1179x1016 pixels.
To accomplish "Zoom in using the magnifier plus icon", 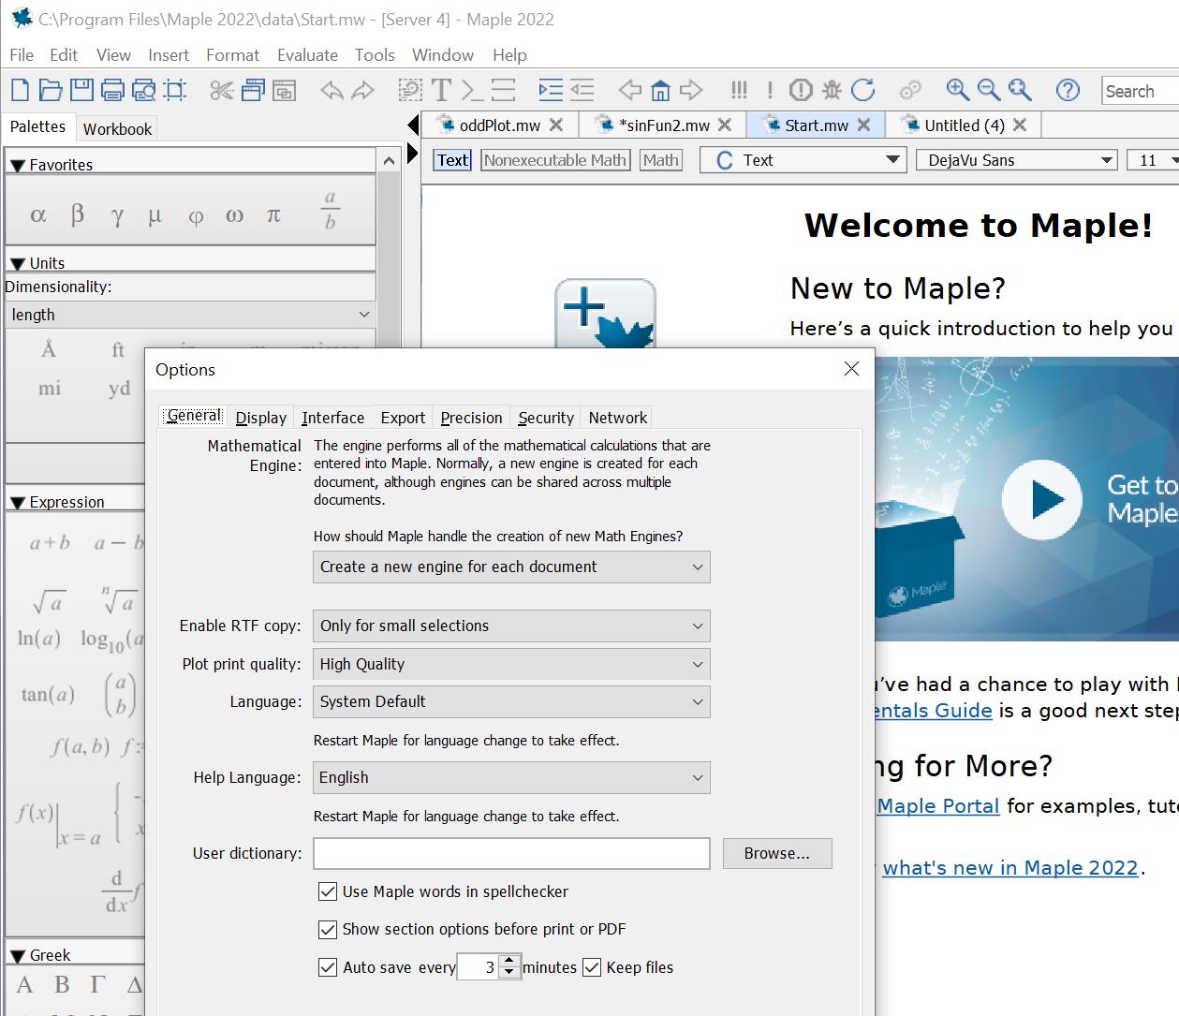I will point(957,90).
